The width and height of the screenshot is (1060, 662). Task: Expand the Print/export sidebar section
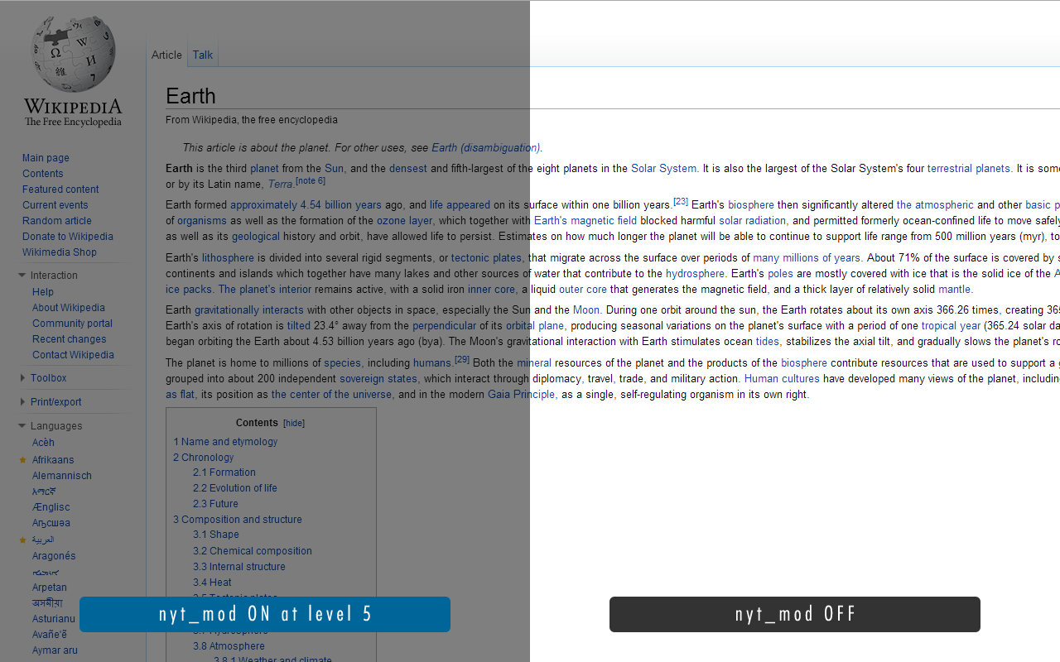pos(22,402)
